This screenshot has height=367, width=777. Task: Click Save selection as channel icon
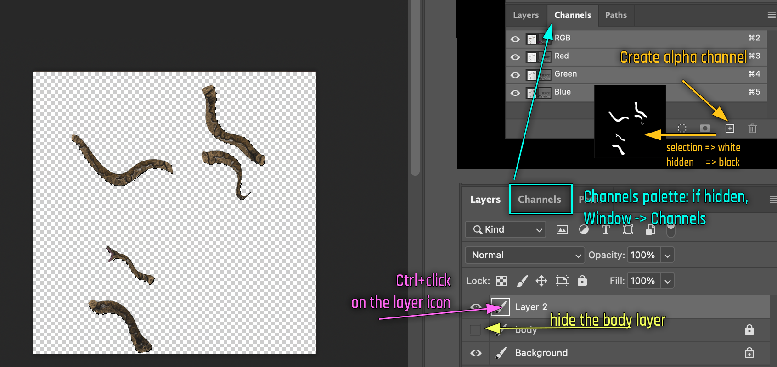(705, 128)
